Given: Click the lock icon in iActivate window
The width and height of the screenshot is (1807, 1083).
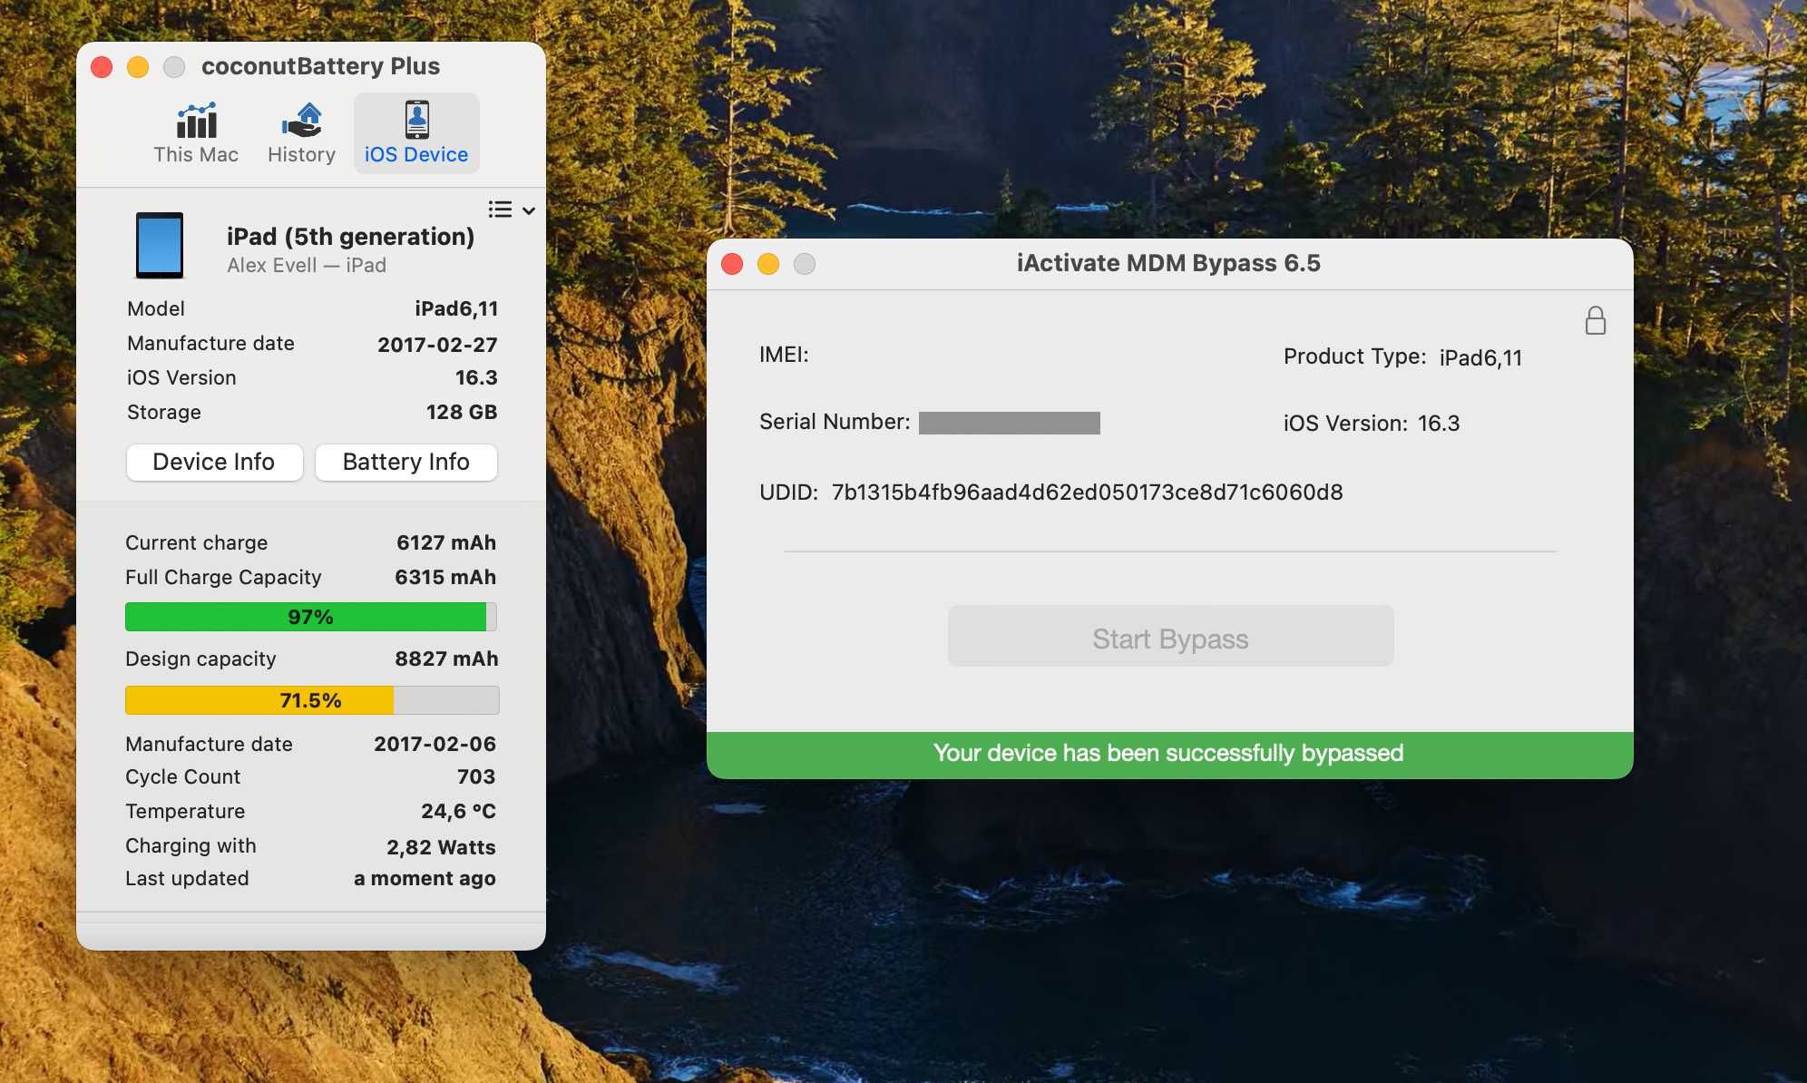Looking at the screenshot, I should tap(1596, 321).
